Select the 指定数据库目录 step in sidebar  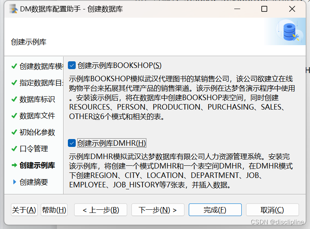point(41,83)
